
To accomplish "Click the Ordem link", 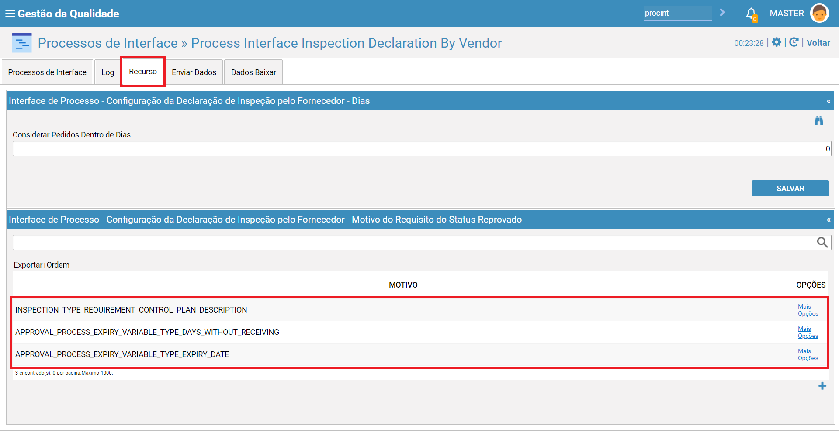I will (58, 265).
